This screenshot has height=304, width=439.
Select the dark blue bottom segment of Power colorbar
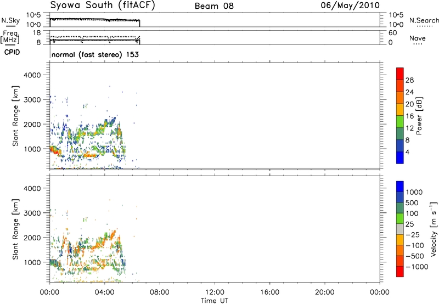(400, 157)
